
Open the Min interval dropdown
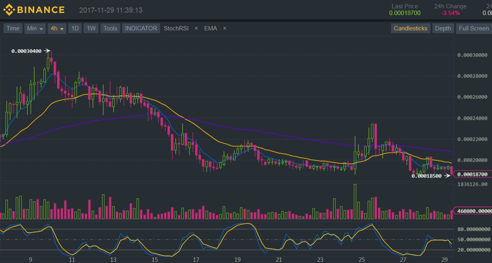coord(35,28)
